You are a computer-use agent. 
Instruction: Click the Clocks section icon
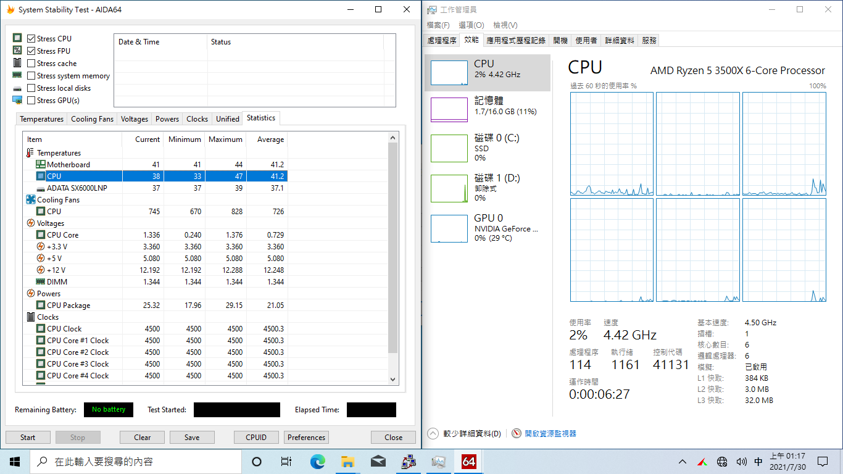(31, 317)
